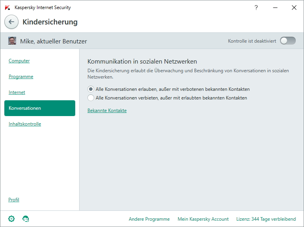Select 'Alle Konversationen verbieten' radio option
The width and height of the screenshot is (304, 227).
coord(91,98)
